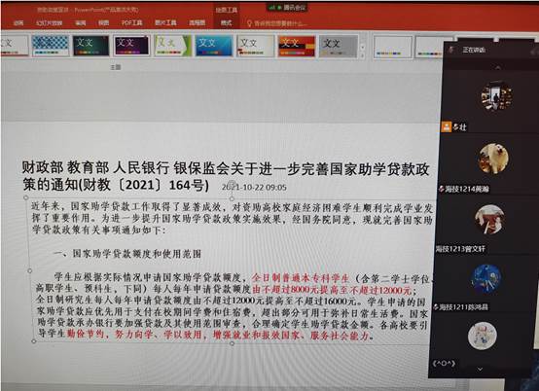Select the first color variant thumbnail
The width and height of the screenshot is (539, 391).
[x=392, y=47]
